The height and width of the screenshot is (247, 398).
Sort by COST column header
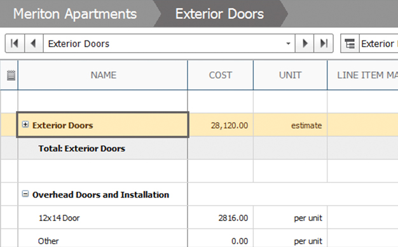221,75
